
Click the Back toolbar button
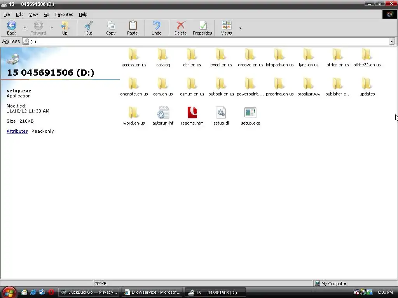[x=11, y=28]
